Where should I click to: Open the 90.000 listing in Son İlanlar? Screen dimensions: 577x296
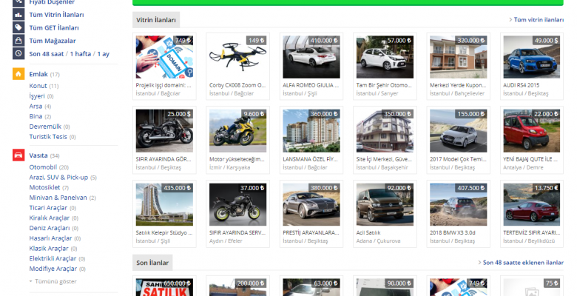tap(385, 286)
